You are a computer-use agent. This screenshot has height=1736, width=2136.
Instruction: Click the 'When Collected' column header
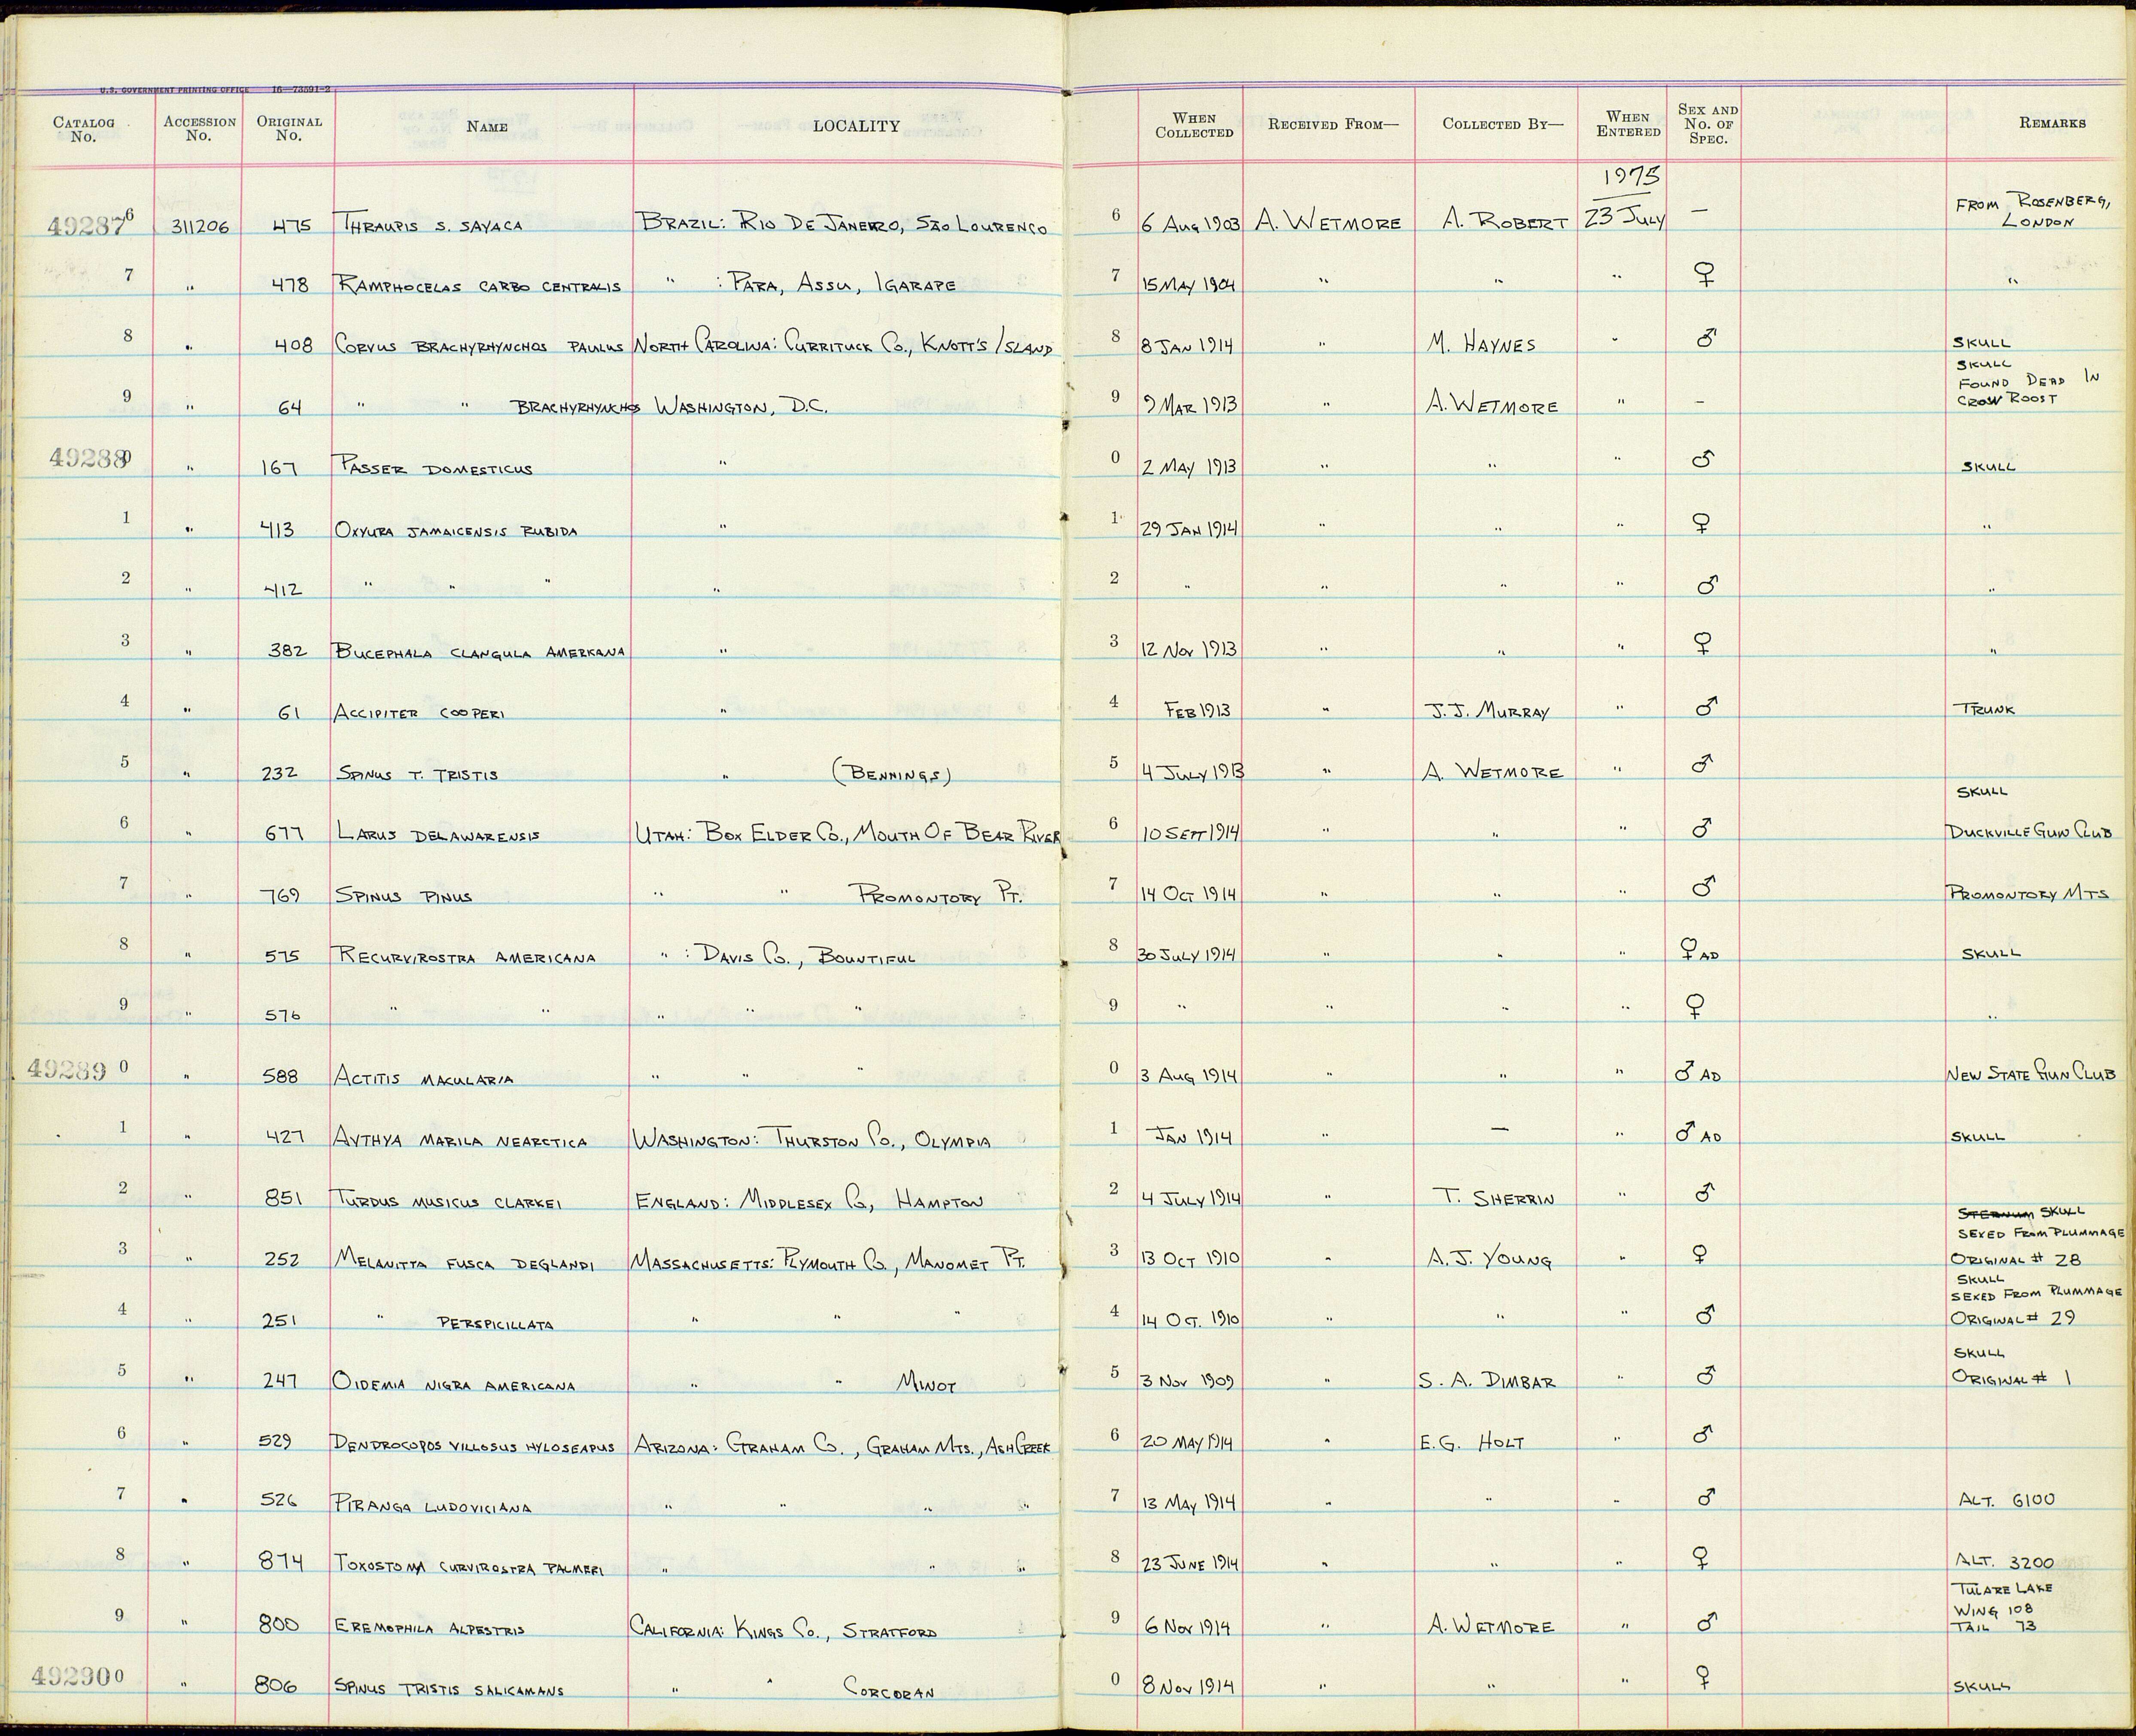(x=1193, y=125)
